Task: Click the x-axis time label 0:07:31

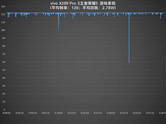Action: 46,113
